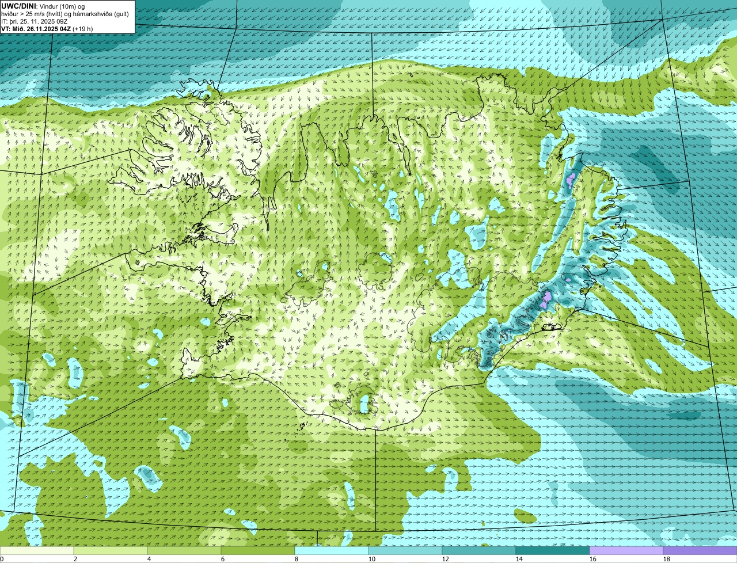Click the '0' label on the wind scale
737x563 pixels.
coord(2,559)
